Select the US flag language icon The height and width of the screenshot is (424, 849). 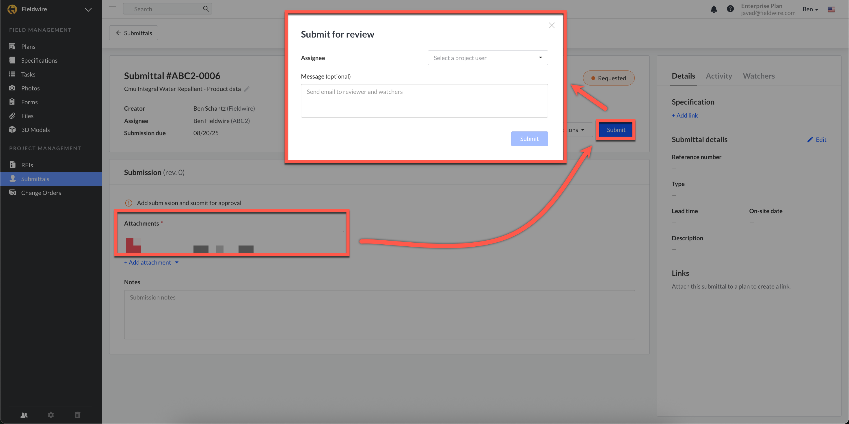click(831, 9)
